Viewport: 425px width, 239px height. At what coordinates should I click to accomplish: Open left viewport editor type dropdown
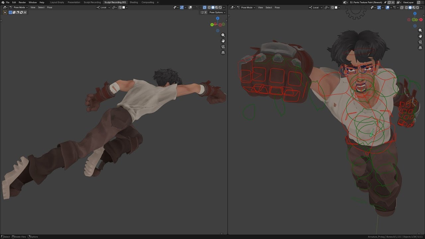(x=5, y=7)
